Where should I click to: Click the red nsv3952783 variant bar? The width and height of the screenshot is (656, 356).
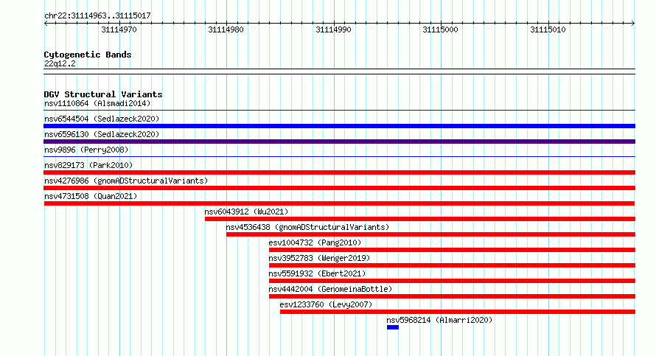[x=453, y=265]
